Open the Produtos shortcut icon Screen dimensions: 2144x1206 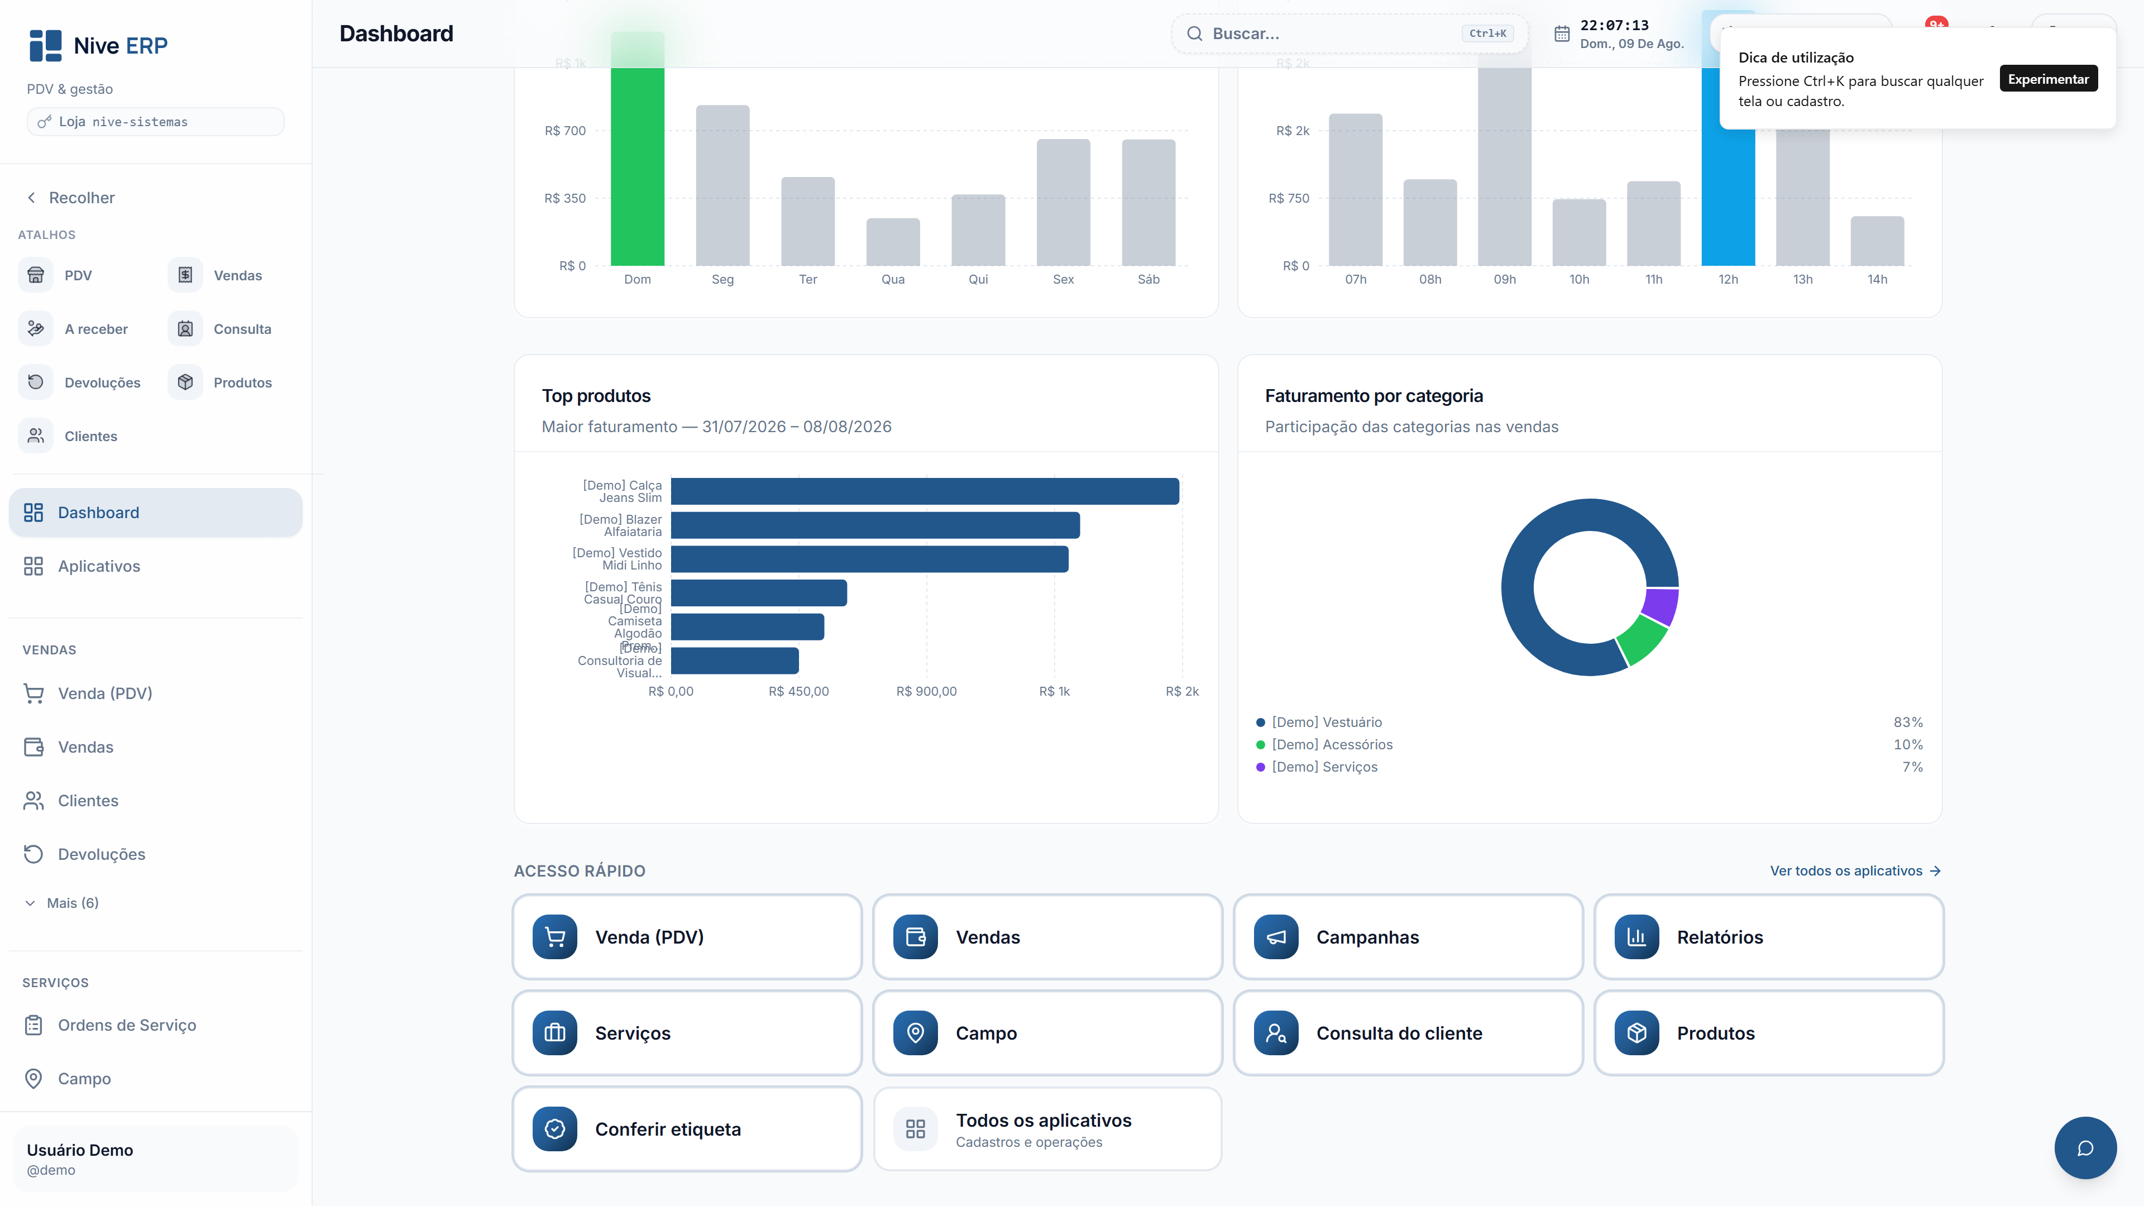click(x=185, y=383)
